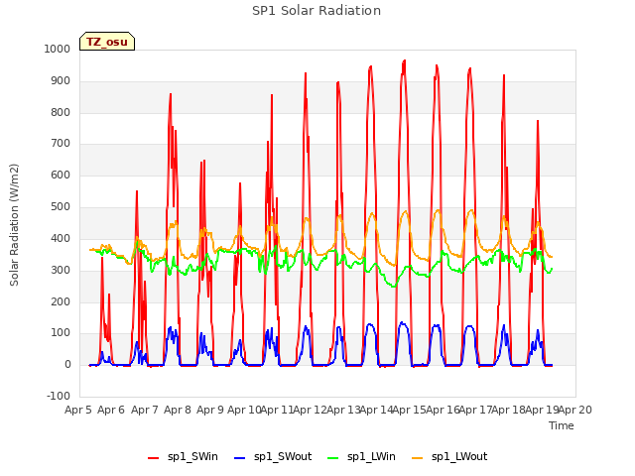
Task: Click the sp1_SWout blue legend swatch
Action: point(240,458)
